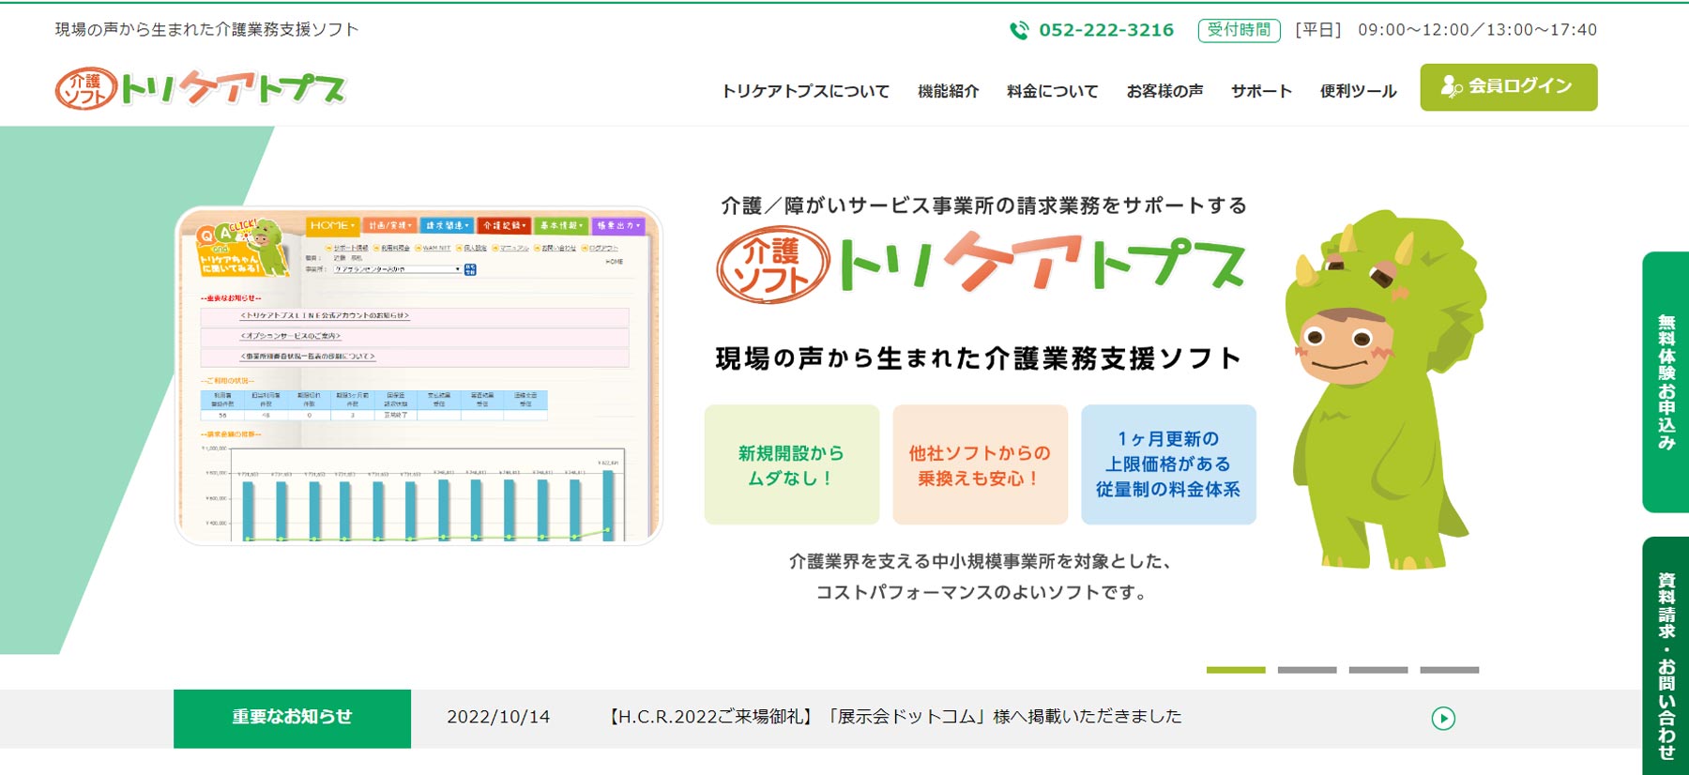Call phone number 052-222-3216

[1106, 30]
